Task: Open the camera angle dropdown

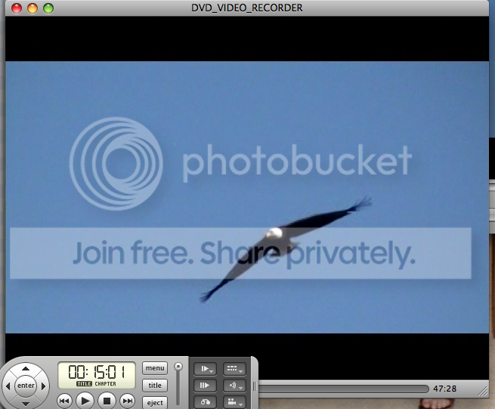Action: pos(234,402)
